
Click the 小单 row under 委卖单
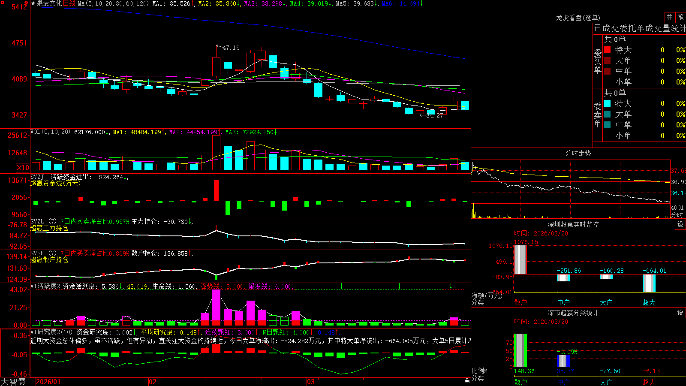point(644,135)
